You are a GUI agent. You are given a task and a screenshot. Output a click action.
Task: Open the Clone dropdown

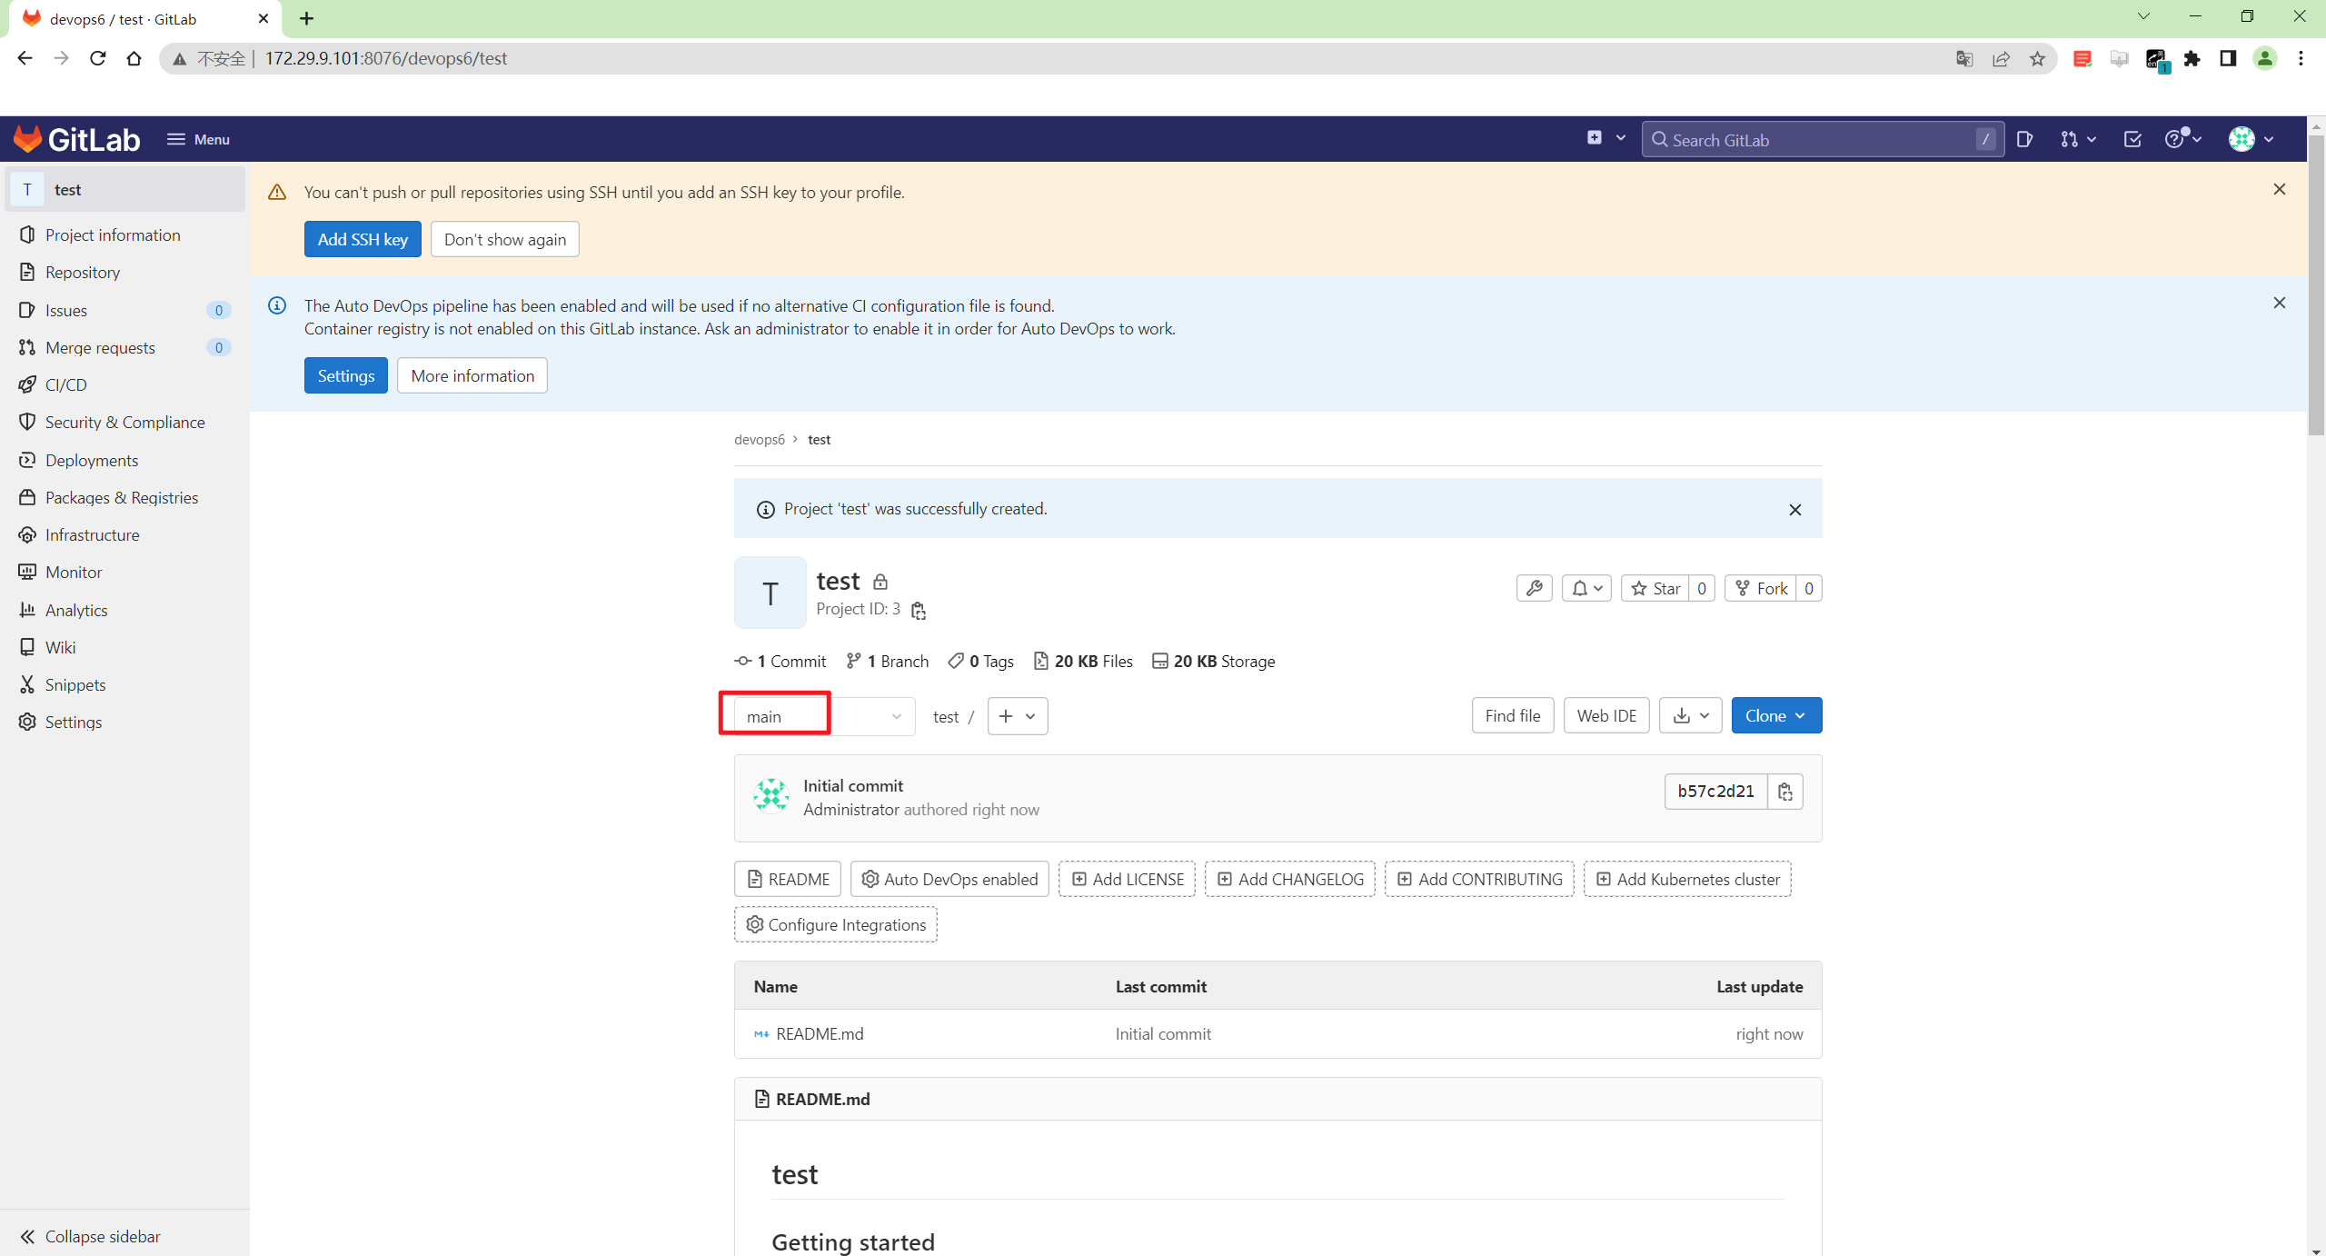coord(1775,715)
